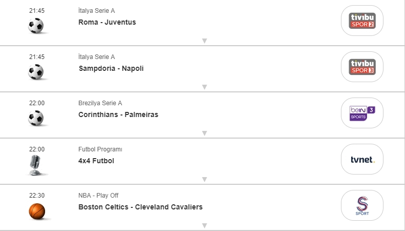Open the Tivibu Spor 2 channel logo
Image resolution: width=405 pixels, height=231 pixels.
362,21
